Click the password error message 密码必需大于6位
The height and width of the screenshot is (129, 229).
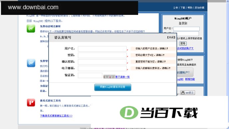pos(150,55)
